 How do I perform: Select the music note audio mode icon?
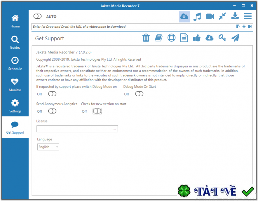tap(197, 17)
